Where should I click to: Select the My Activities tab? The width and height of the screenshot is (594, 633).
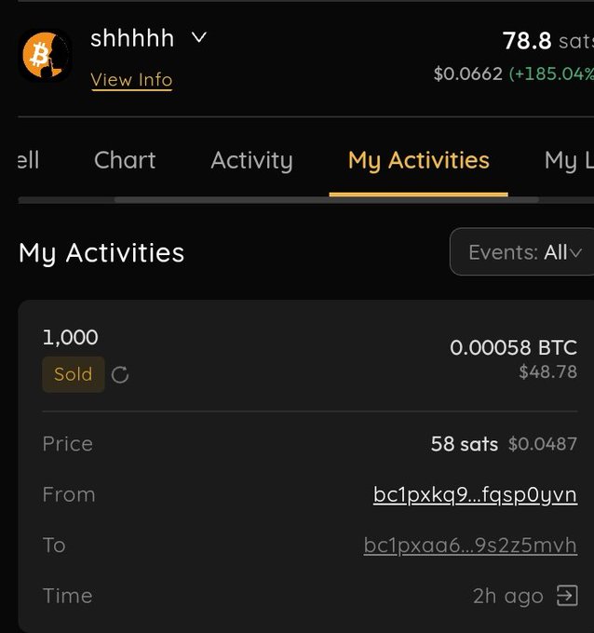coord(419,160)
